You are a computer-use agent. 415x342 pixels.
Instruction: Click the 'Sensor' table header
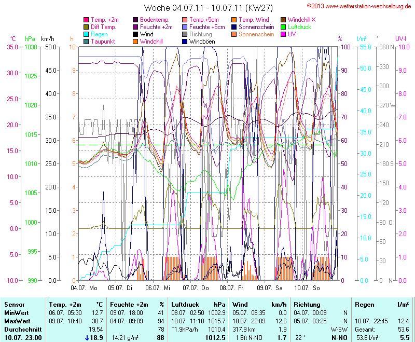[x=15, y=305]
